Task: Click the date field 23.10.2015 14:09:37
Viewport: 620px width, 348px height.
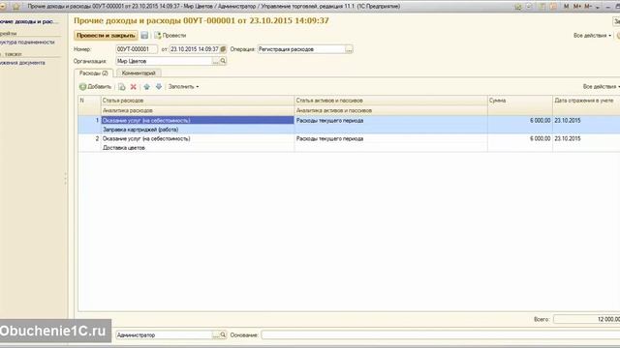Action: pos(195,49)
